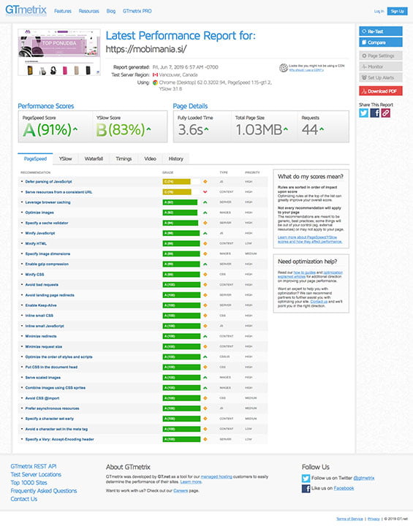Click the Re-Test button

pos(380,31)
